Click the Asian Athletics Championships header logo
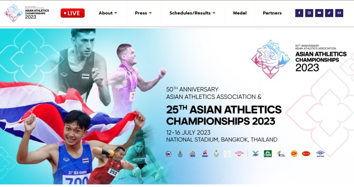 click(27, 13)
